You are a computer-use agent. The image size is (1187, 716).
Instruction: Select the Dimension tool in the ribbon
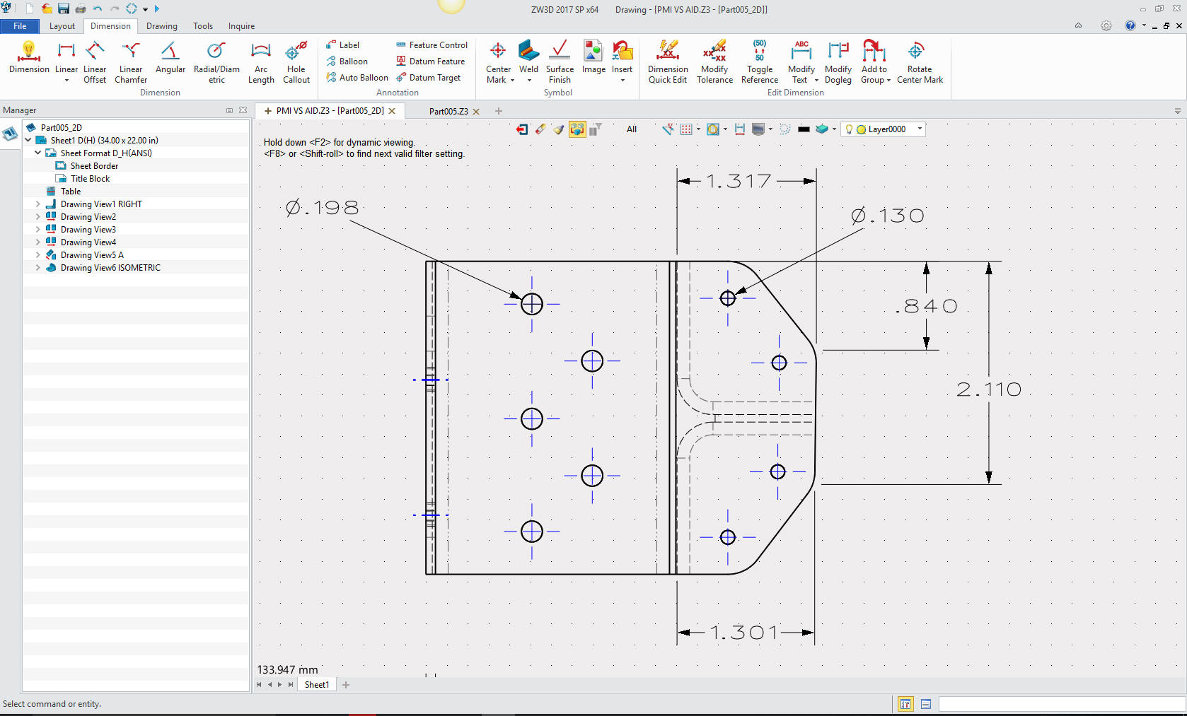[x=29, y=57]
